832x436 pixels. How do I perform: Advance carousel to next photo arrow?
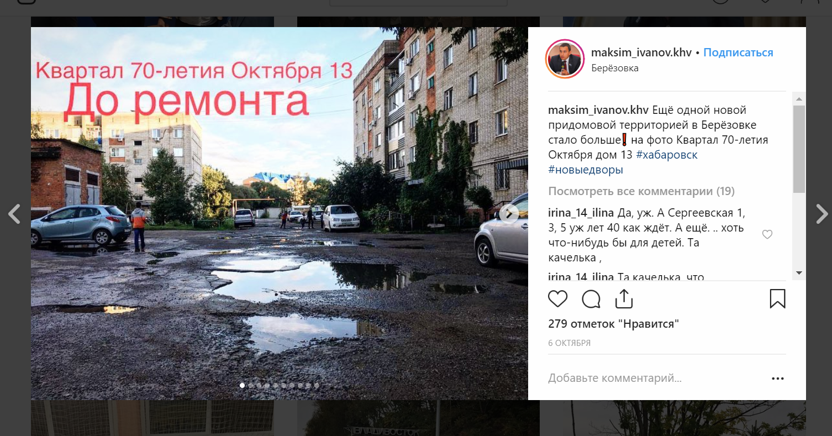pyautogui.click(x=509, y=214)
